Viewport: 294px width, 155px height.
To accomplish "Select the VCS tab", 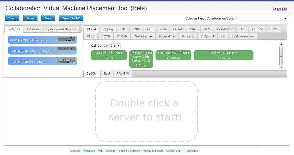I will tap(207, 29).
